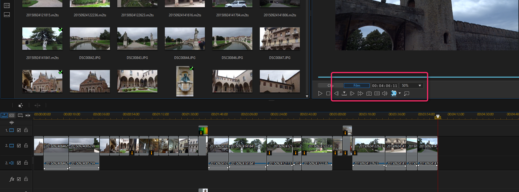Uncheck the video track 1 enable checkbox

[19, 130]
